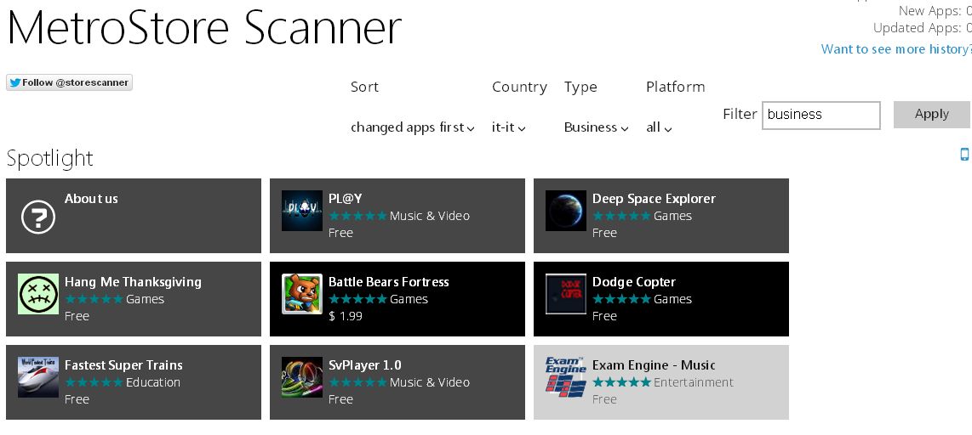Click the Dodge Copter star rating
Image resolution: width=972 pixels, height=435 pixels.
click(x=622, y=299)
